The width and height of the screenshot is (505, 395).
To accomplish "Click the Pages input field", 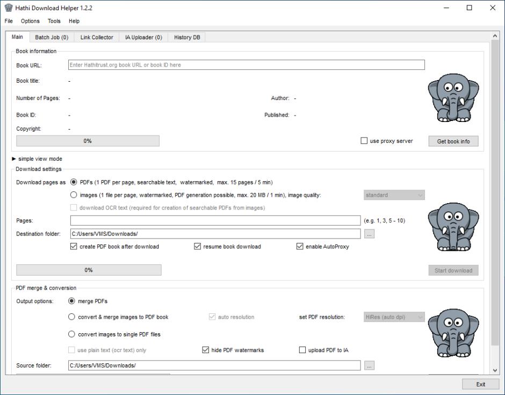I will (x=215, y=221).
